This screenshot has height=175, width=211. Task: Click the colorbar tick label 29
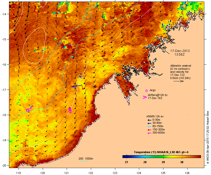pyautogui.click(x=163, y=162)
